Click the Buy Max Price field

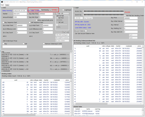click(46, 14)
